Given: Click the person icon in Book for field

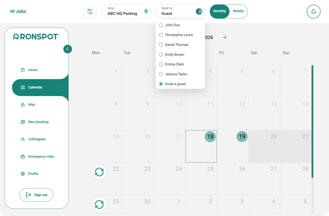Looking at the screenshot, I should click(x=199, y=11).
